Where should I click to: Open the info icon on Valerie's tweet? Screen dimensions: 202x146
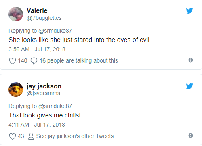191,60
